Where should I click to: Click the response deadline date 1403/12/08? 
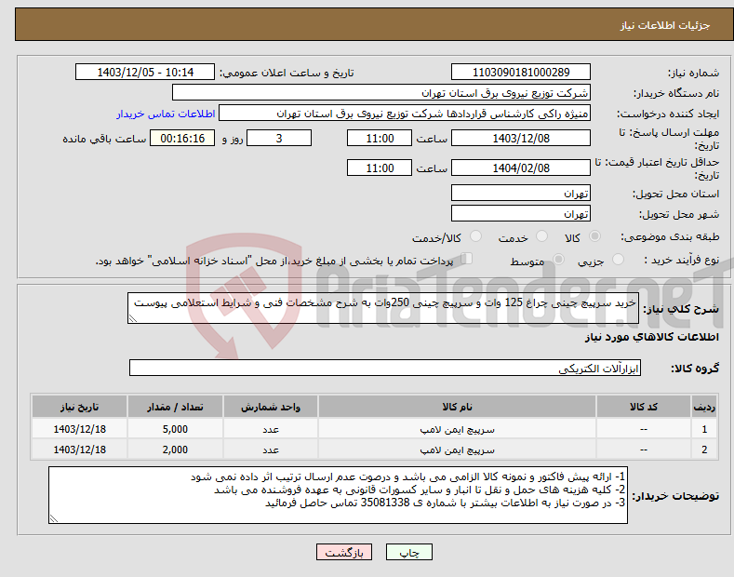coord(521,138)
